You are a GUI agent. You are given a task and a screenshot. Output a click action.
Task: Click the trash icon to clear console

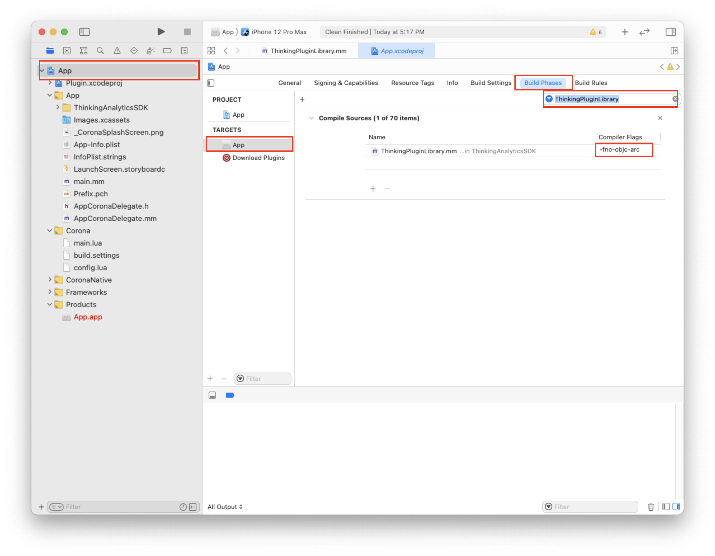point(650,506)
